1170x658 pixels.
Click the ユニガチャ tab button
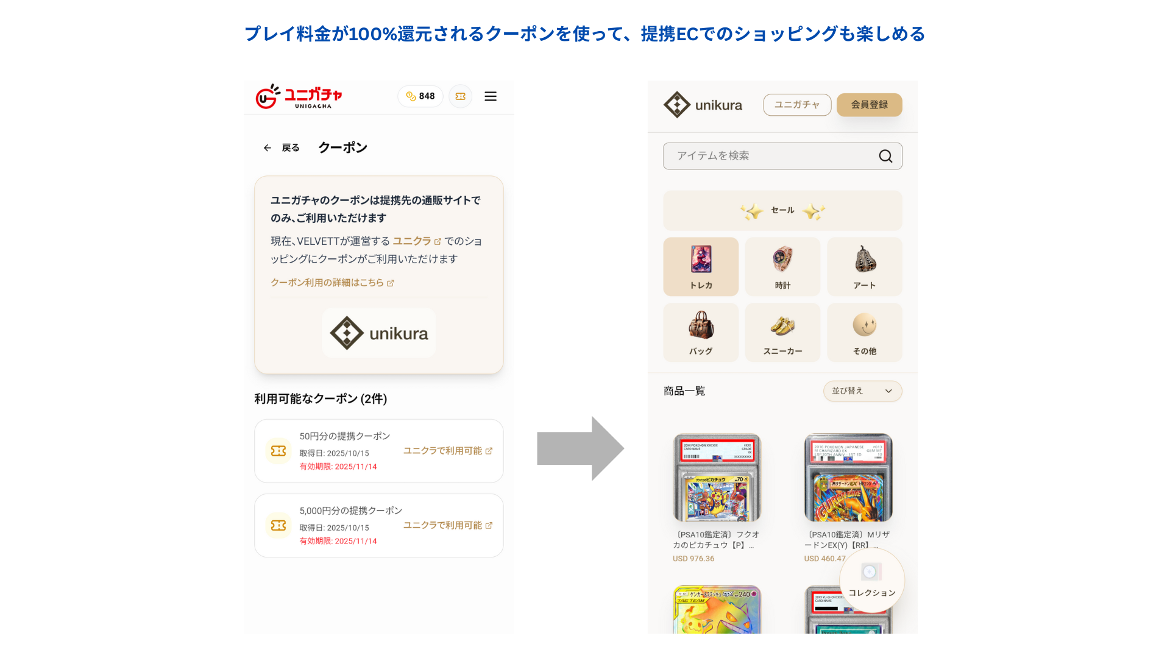coord(797,105)
